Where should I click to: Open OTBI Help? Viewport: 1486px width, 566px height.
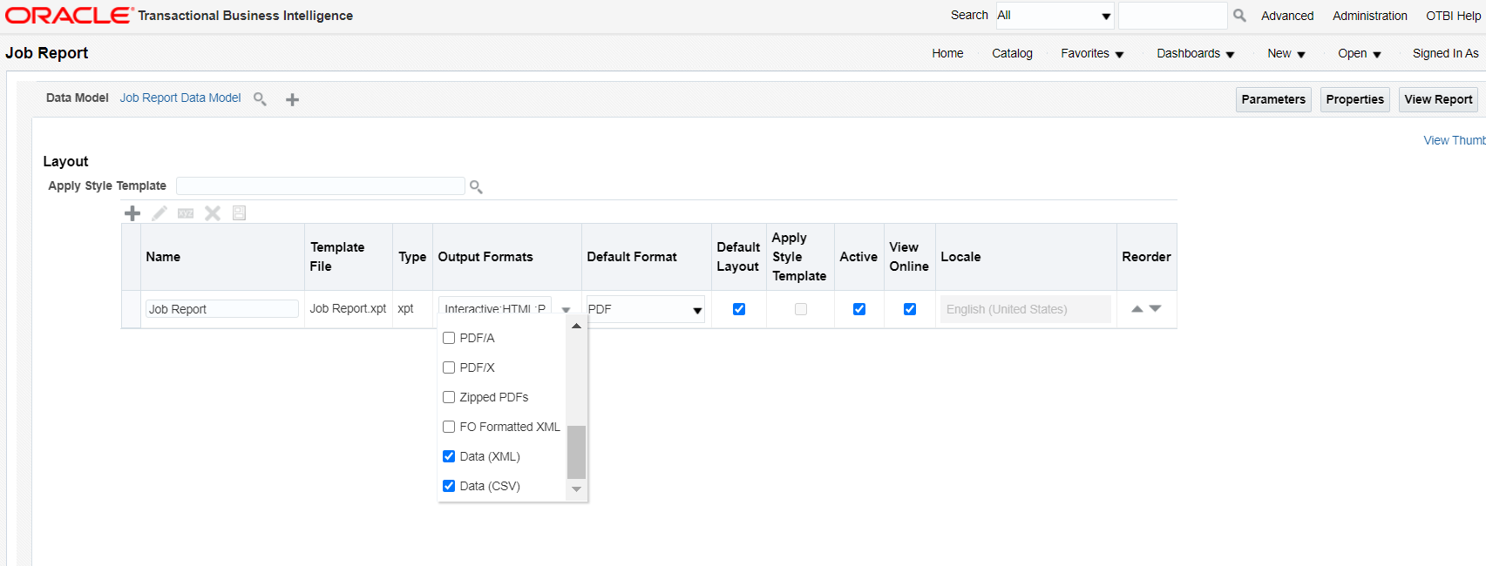click(x=1454, y=16)
